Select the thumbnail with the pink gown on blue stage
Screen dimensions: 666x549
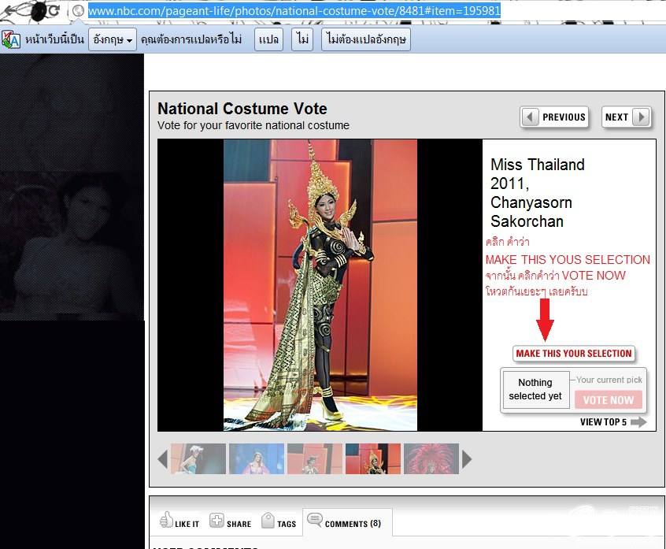click(x=257, y=459)
